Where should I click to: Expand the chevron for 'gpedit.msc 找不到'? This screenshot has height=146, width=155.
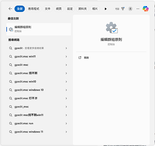pyautogui.click(x=66, y=73)
